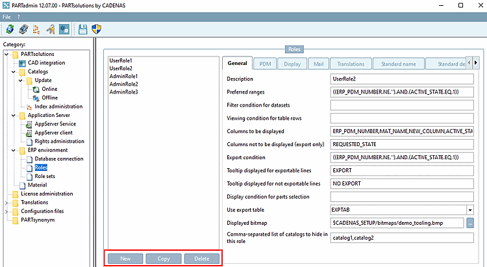Click the orange index tree toolbar icon
This screenshot has width=487, height=267.
tap(36, 29)
